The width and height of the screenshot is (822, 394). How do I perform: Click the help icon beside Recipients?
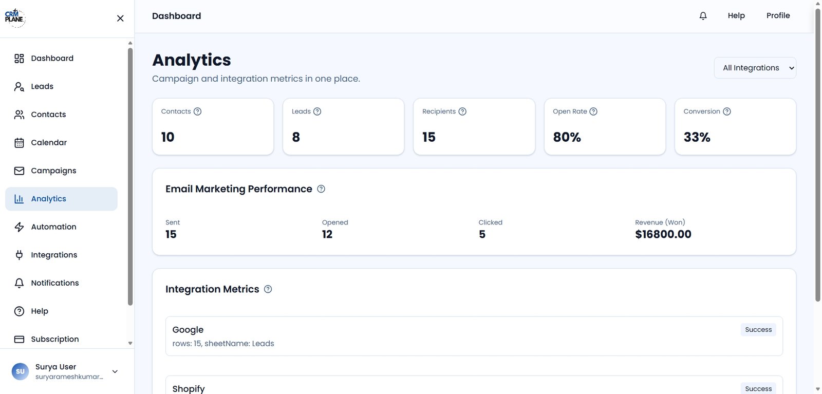coord(462,111)
